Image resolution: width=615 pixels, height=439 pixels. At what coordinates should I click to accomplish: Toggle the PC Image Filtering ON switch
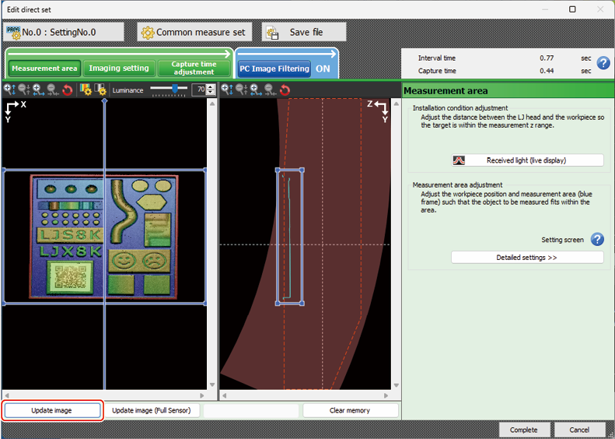(x=323, y=68)
